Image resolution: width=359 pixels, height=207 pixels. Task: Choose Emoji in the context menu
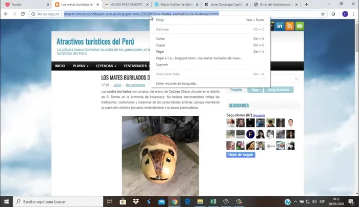(210, 20)
